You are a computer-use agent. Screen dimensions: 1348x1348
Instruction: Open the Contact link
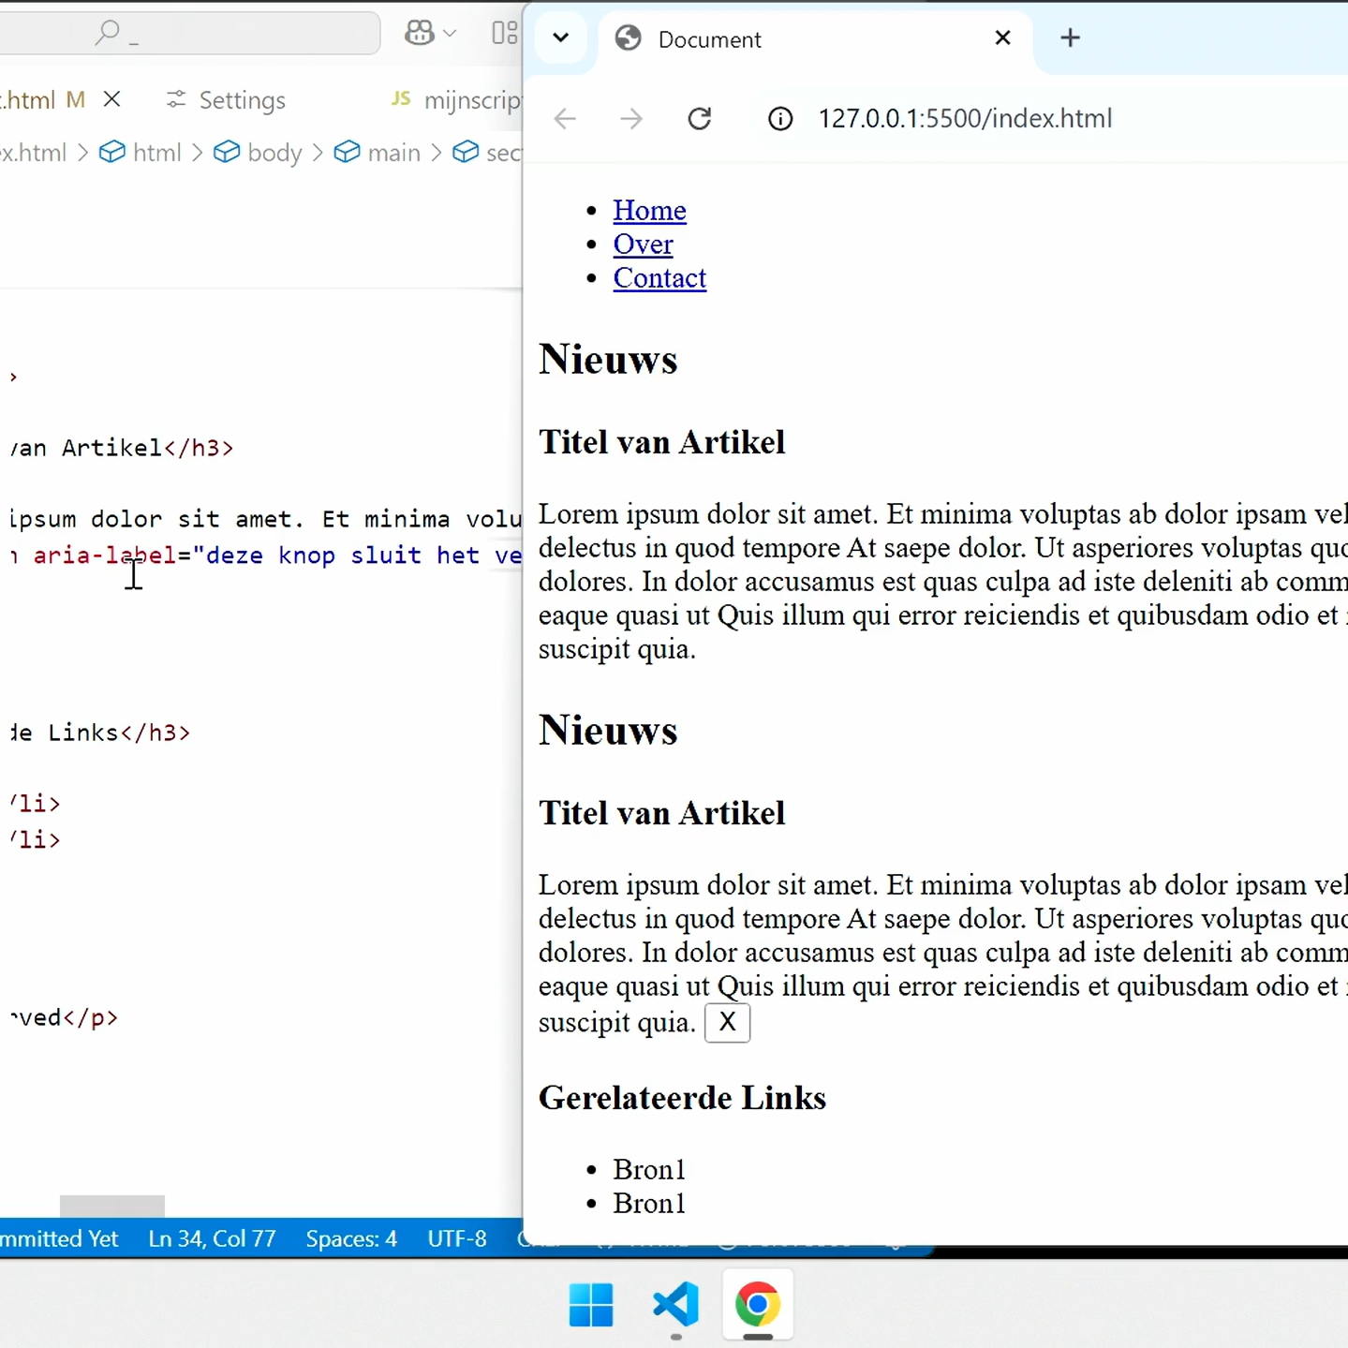tap(659, 278)
